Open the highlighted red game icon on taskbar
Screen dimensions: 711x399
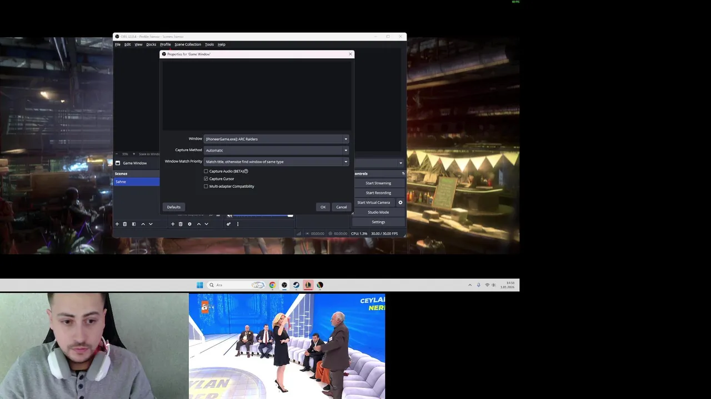(308, 285)
